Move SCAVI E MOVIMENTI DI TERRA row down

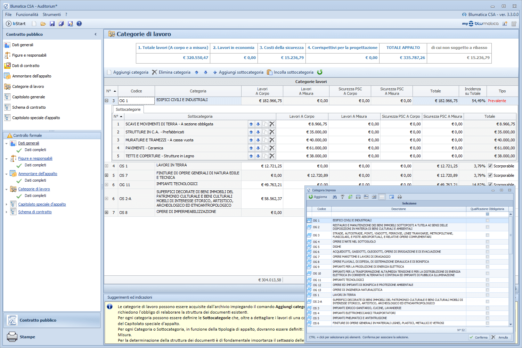click(258, 124)
